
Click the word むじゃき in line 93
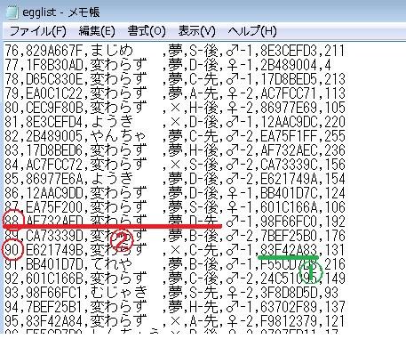pos(118,293)
